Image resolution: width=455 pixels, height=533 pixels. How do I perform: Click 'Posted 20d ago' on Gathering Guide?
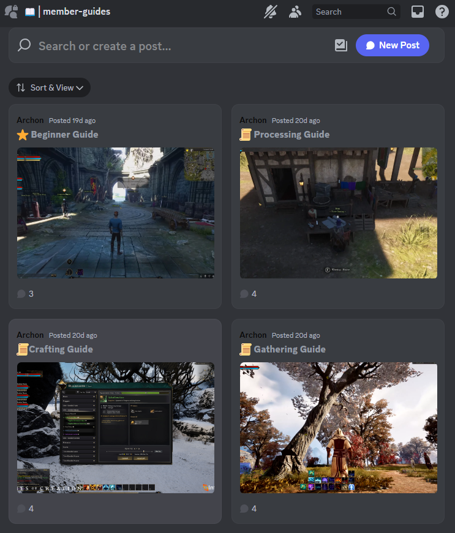coord(296,335)
